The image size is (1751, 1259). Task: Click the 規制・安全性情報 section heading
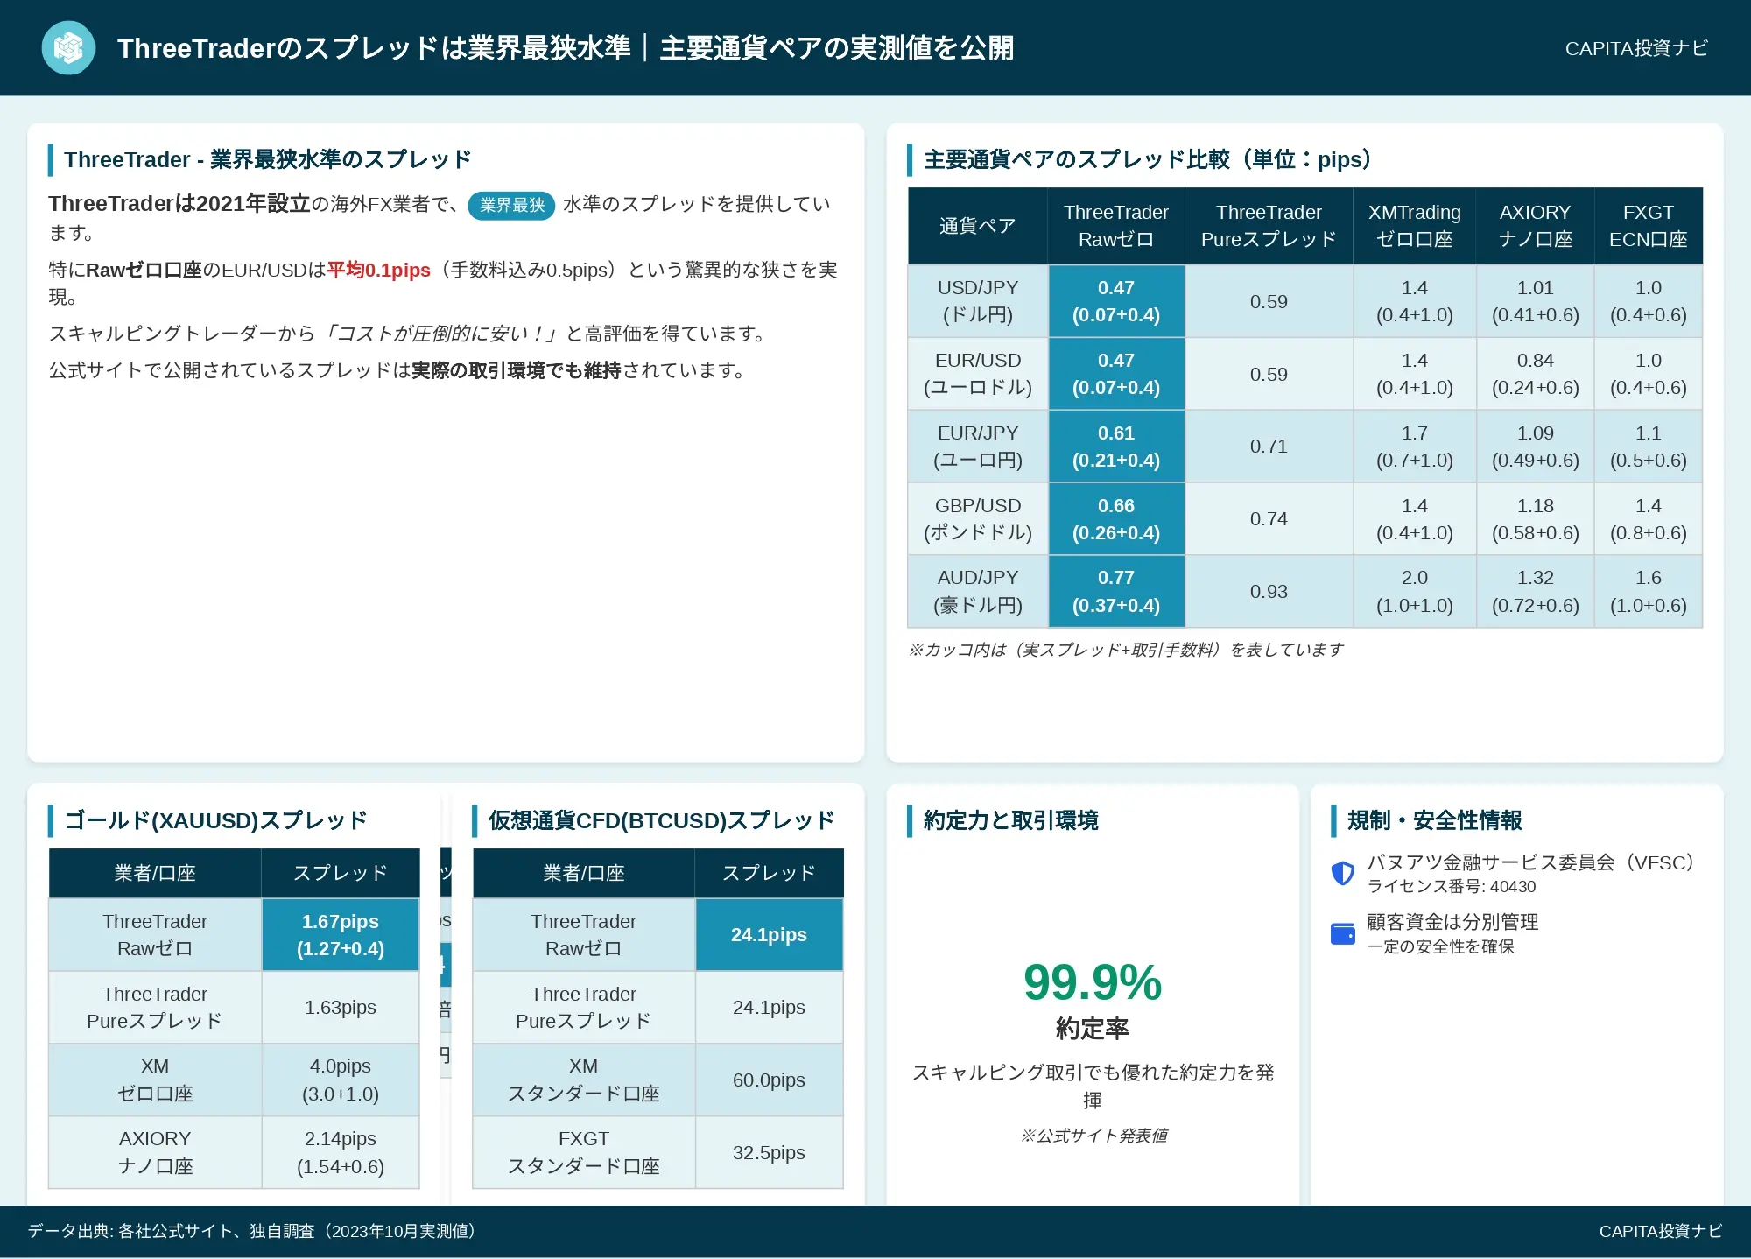pyautogui.click(x=1435, y=820)
